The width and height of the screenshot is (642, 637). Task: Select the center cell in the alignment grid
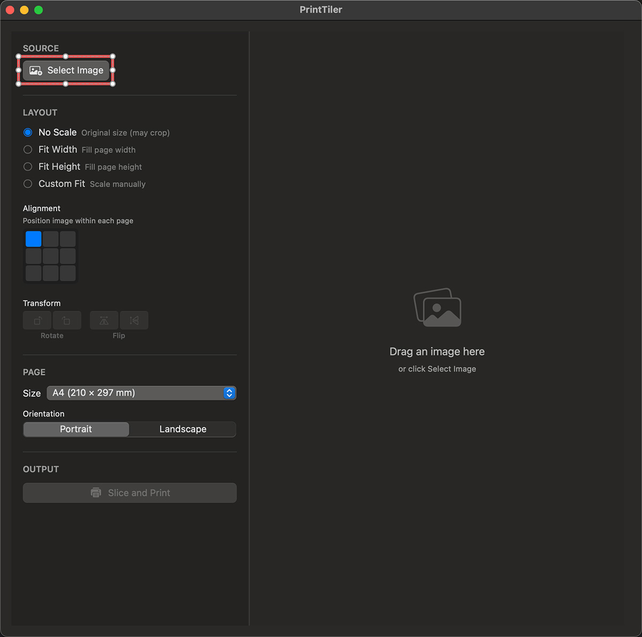tap(50, 256)
